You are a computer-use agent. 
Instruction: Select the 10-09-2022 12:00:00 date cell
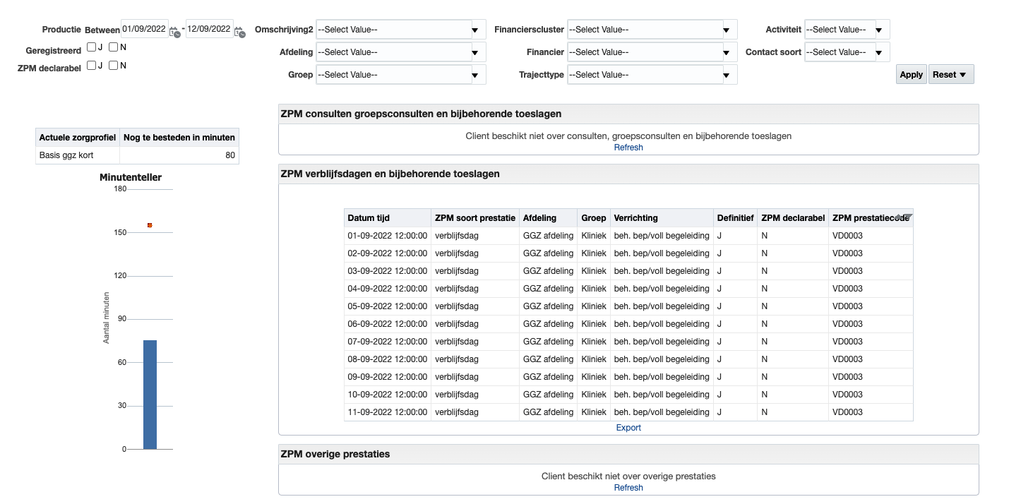(388, 395)
